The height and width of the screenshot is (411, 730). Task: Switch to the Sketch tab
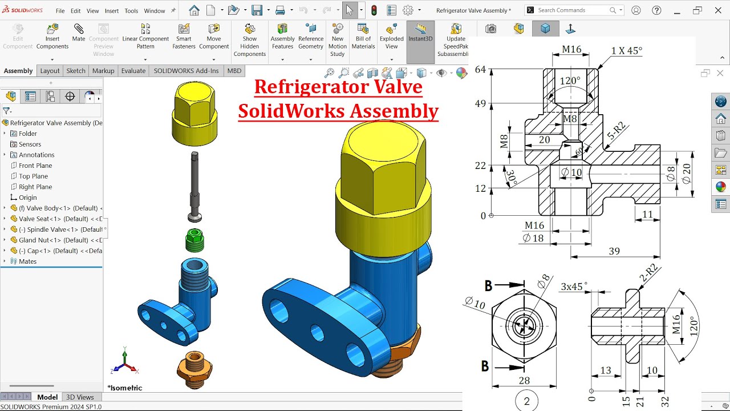(x=76, y=71)
